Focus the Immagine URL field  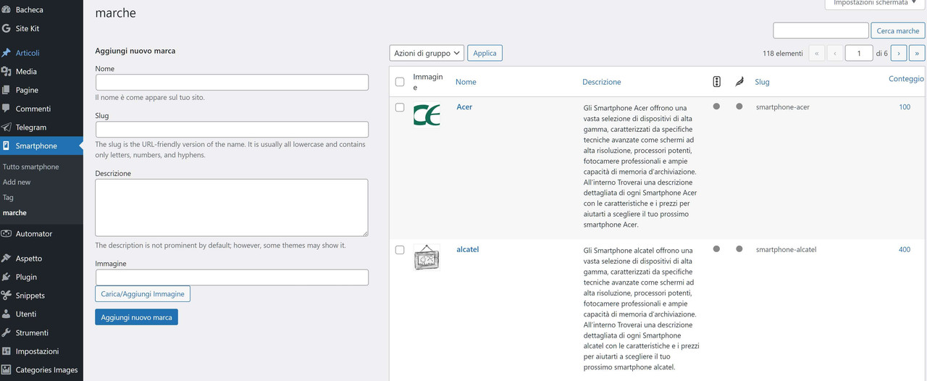click(232, 277)
